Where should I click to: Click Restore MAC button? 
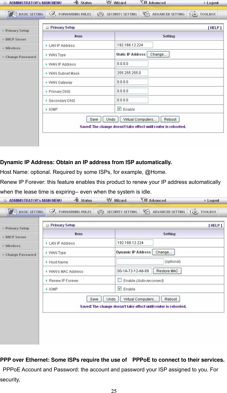pos(167,271)
